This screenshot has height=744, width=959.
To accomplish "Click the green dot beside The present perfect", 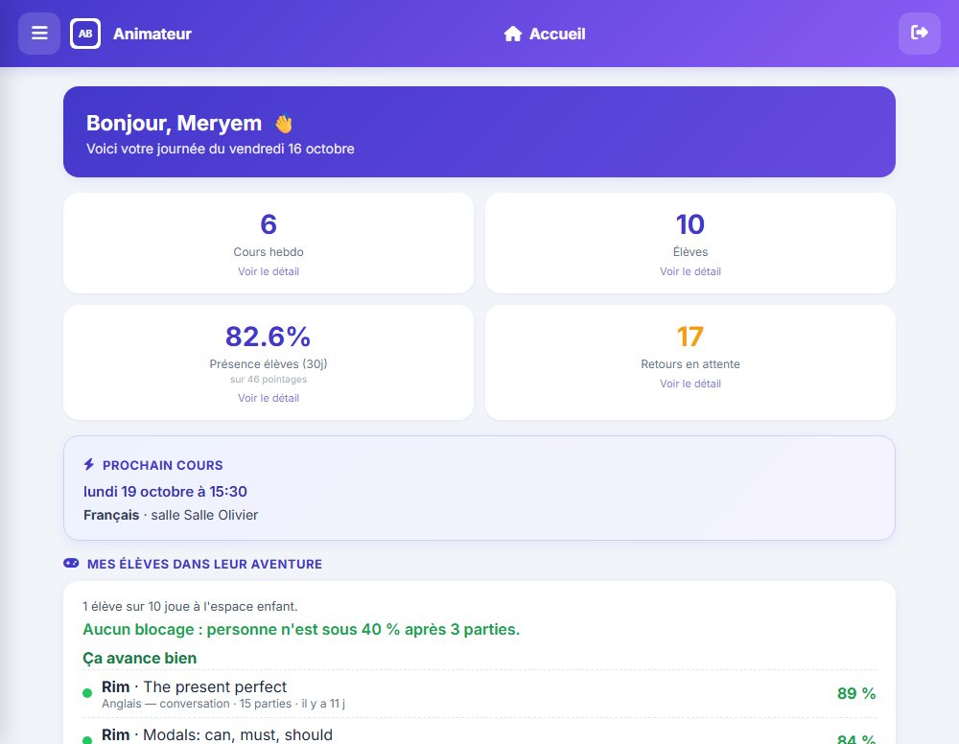I will click(87, 692).
